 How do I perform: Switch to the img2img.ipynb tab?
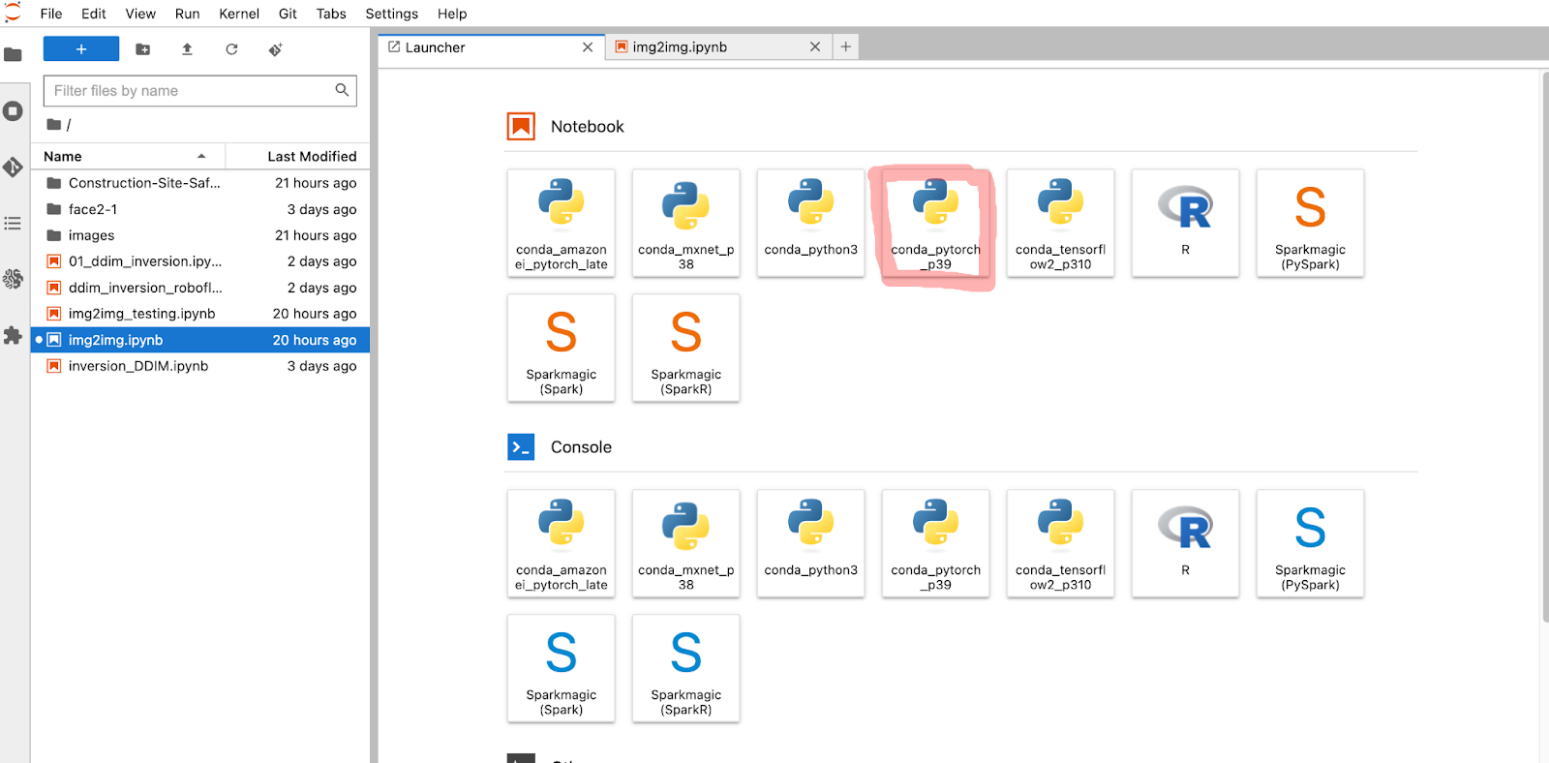[x=718, y=47]
